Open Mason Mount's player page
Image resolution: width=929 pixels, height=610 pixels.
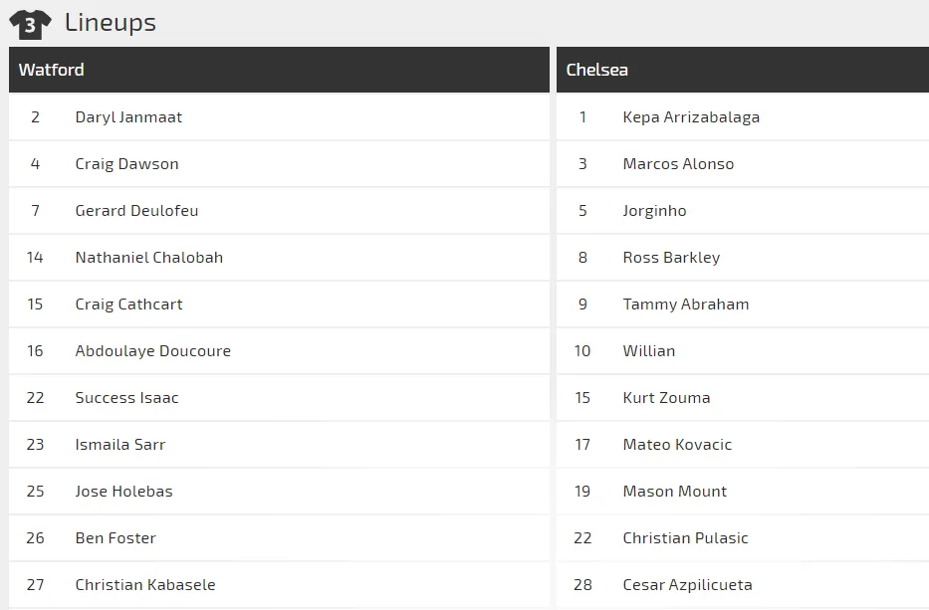click(674, 492)
